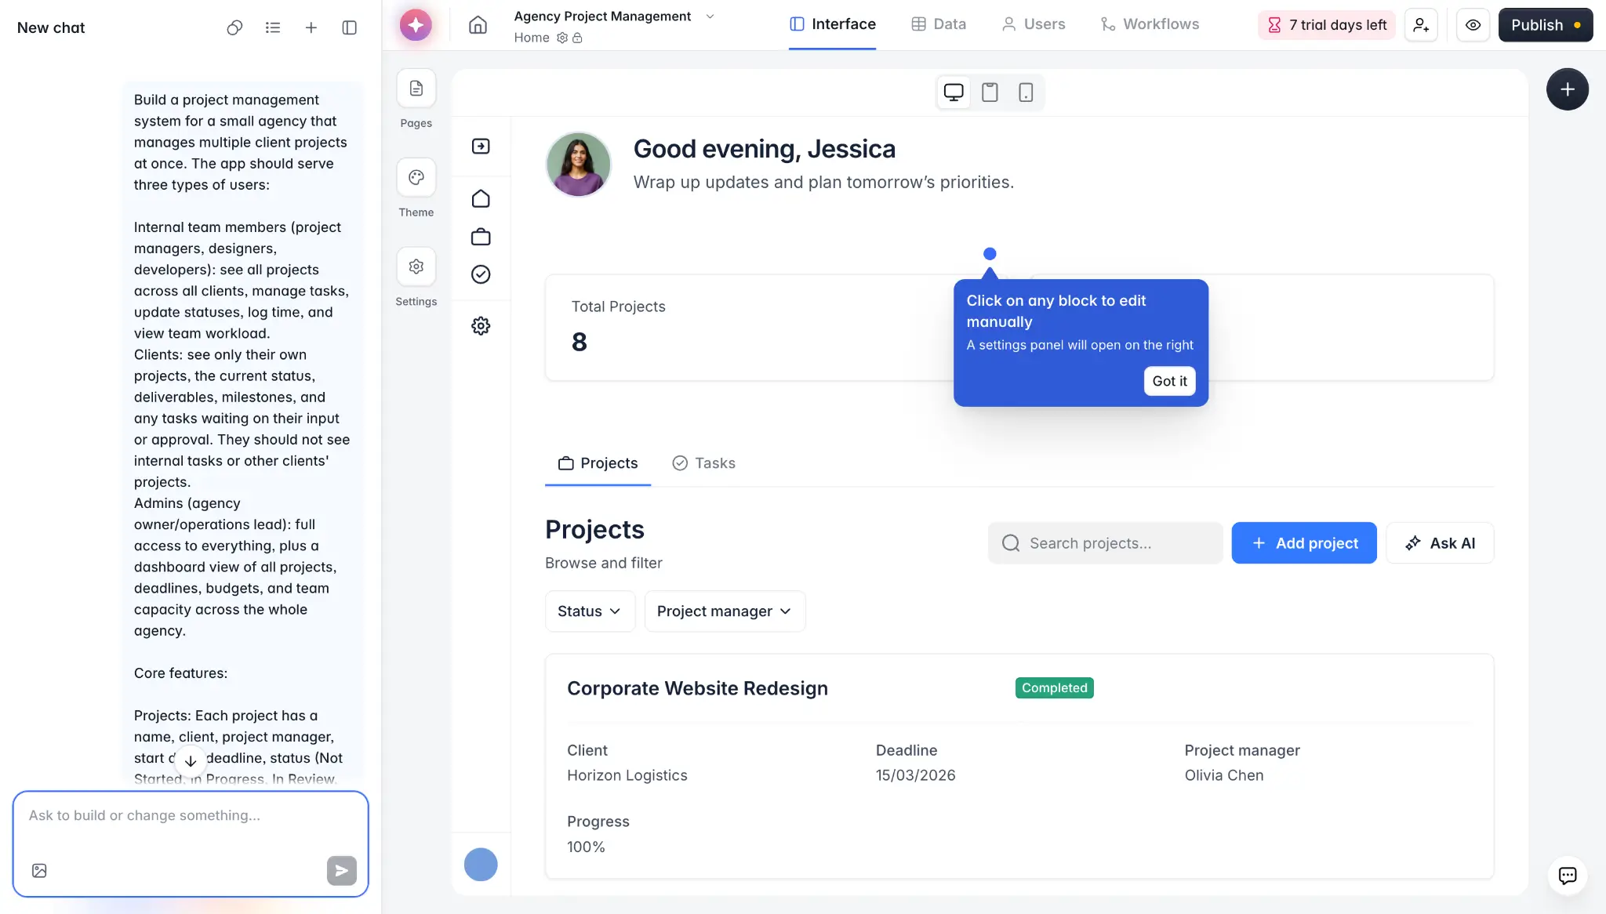This screenshot has width=1606, height=914.
Task: Select the briefcase Projects page icon
Action: coord(481,236)
